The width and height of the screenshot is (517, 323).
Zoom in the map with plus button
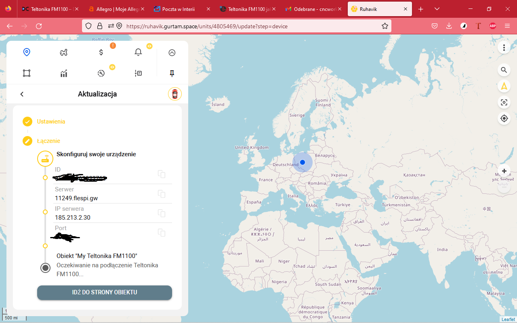tap(504, 171)
